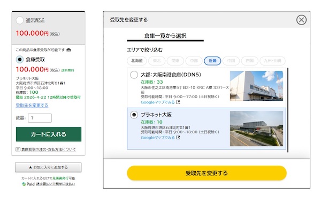Click the warehouse list scrollbar
Image resolution: width=321 pixels, height=201 pixels.
(x=288, y=110)
